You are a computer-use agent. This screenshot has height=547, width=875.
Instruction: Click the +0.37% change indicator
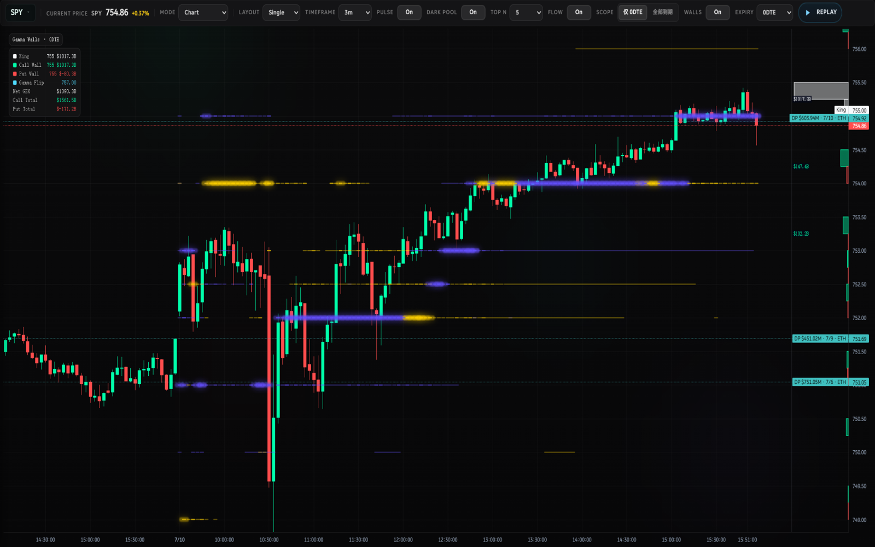[x=141, y=13]
